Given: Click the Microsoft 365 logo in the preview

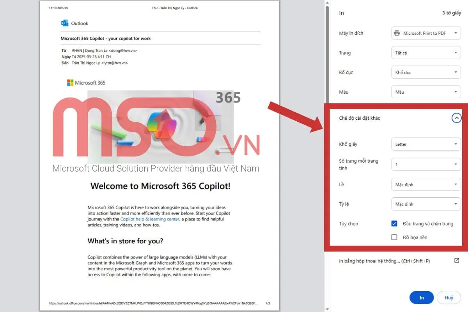Looking at the screenshot, I should tap(70, 82).
